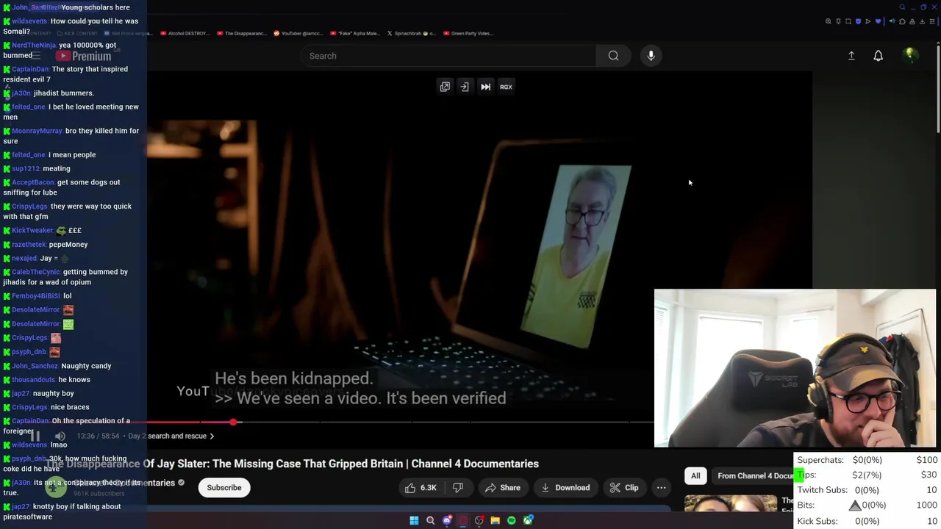Open the recommended video thumbnail below filters
Image resolution: width=941 pixels, height=529 pixels.
(x=731, y=504)
